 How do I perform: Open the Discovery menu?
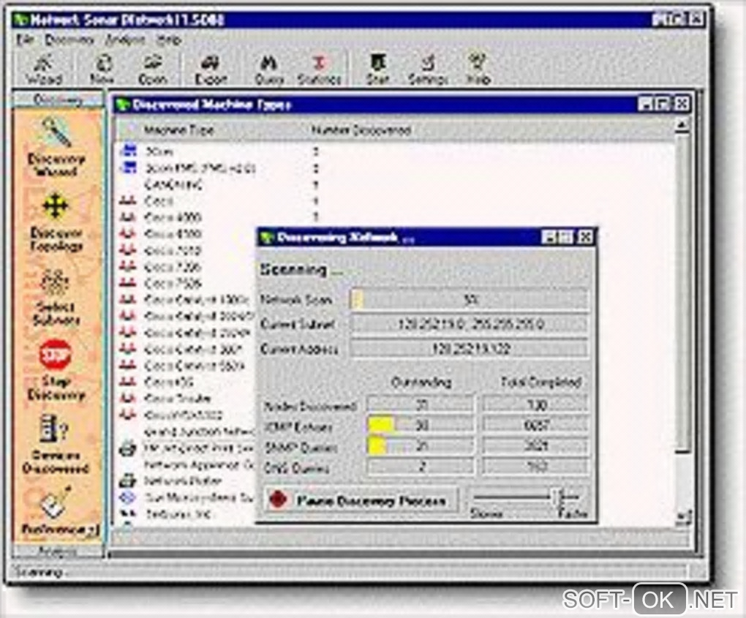click(x=69, y=40)
